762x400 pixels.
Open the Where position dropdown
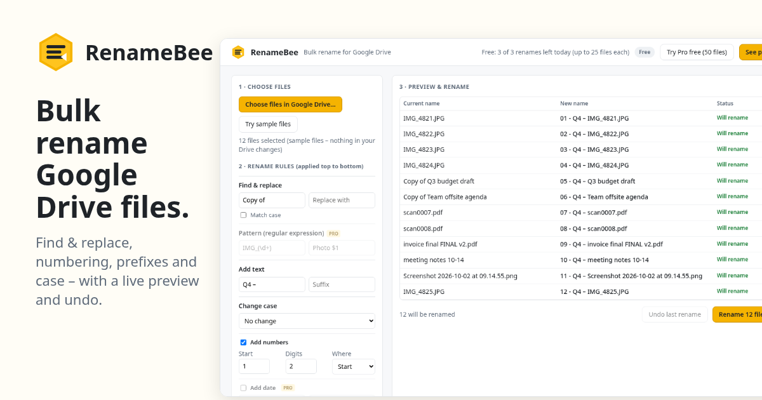point(354,366)
